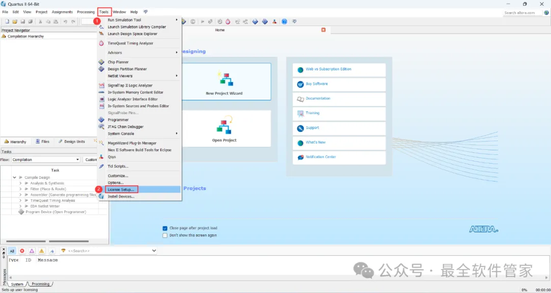Expand the TimeQuest Timing Analysis task

pos(21,200)
